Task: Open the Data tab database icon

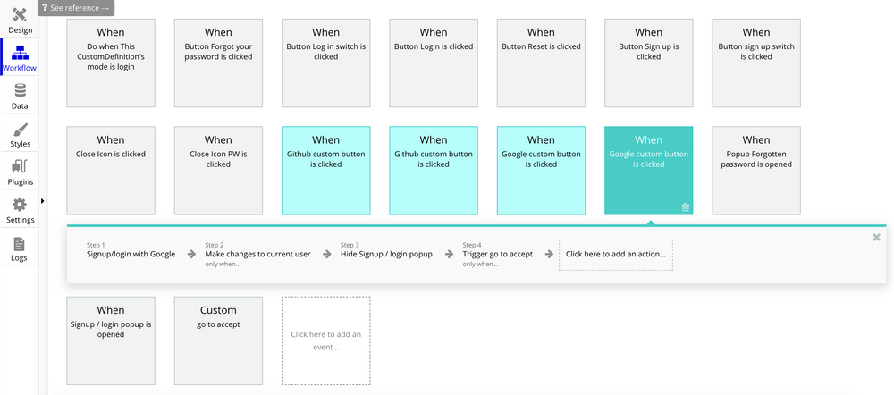Action: [20, 91]
